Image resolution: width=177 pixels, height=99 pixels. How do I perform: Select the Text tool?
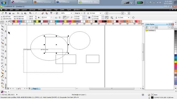coord(2,60)
